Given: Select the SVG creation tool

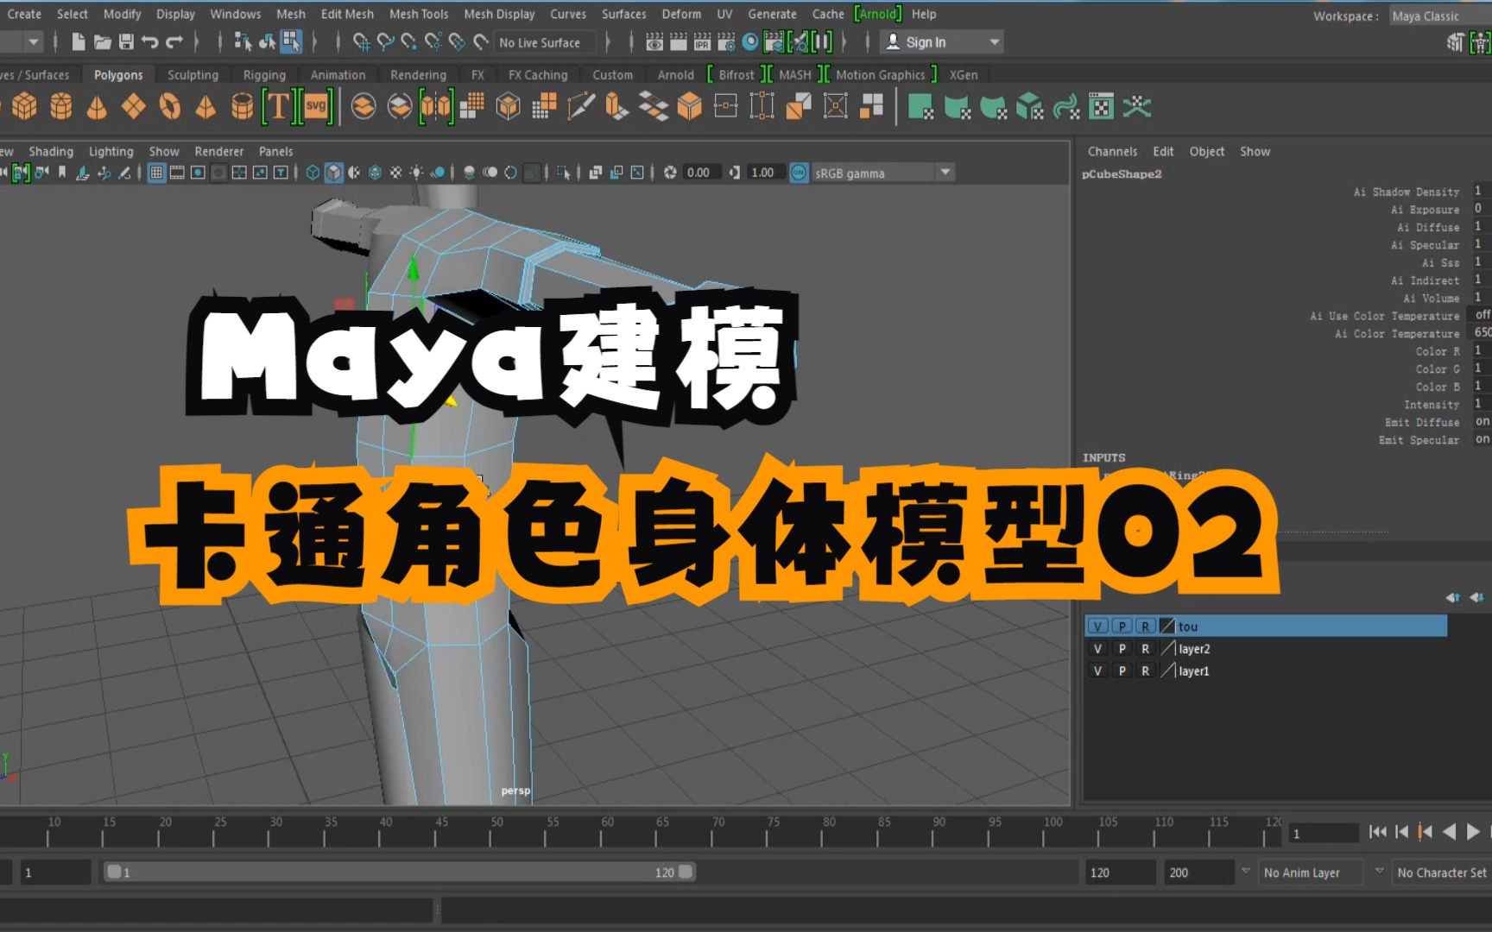Looking at the screenshot, I should [315, 105].
